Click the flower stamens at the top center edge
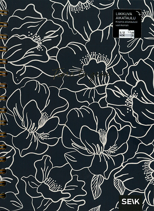The height and width of the screenshot is (211, 154). click(82, 6)
